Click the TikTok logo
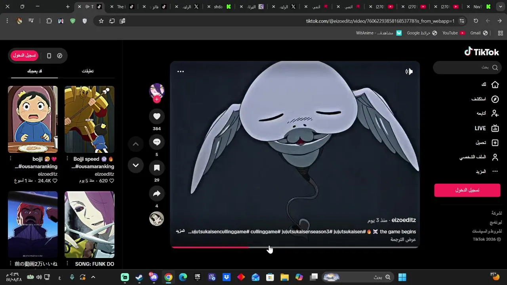Viewport: 507px width, 285px height. [x=482, y=52]
